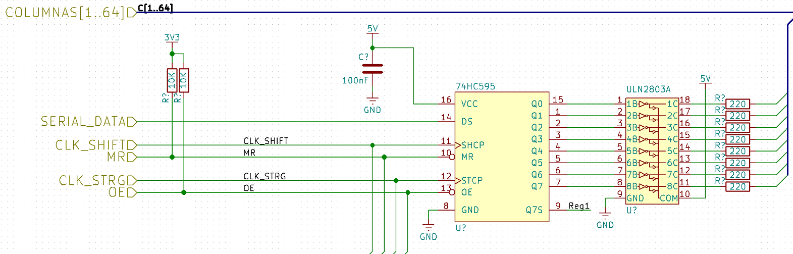Click the Q0 output pin of the 74HC595
The image size is (793, 254).
537,104
